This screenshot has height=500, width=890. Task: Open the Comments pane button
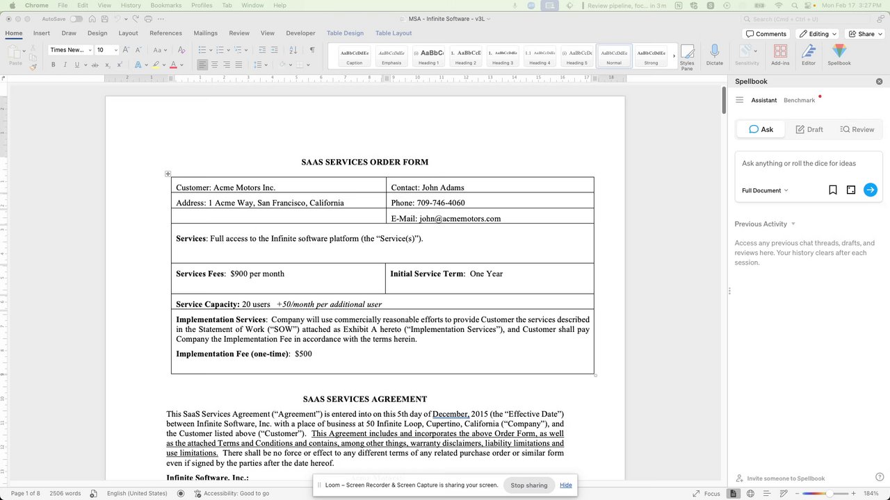(766, 33)
